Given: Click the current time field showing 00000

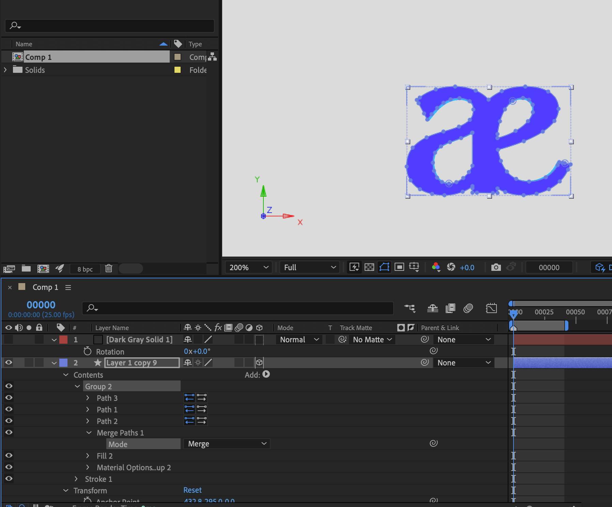Looking at the screenshot, I should pos(41,305).
